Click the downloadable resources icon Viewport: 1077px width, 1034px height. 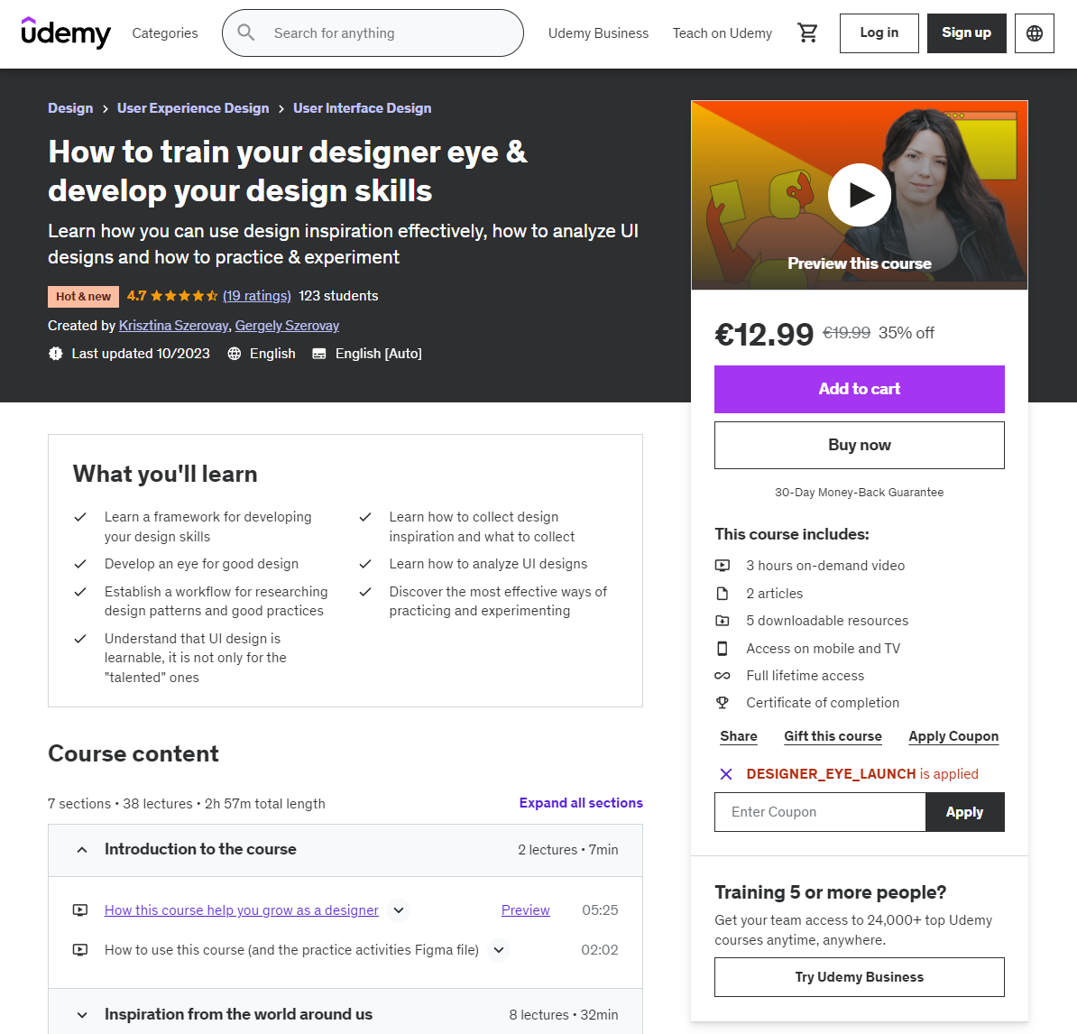click(x=722, y=621)
